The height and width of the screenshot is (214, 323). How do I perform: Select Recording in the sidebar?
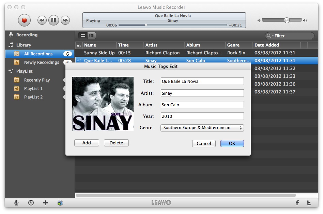pos(27,35)
